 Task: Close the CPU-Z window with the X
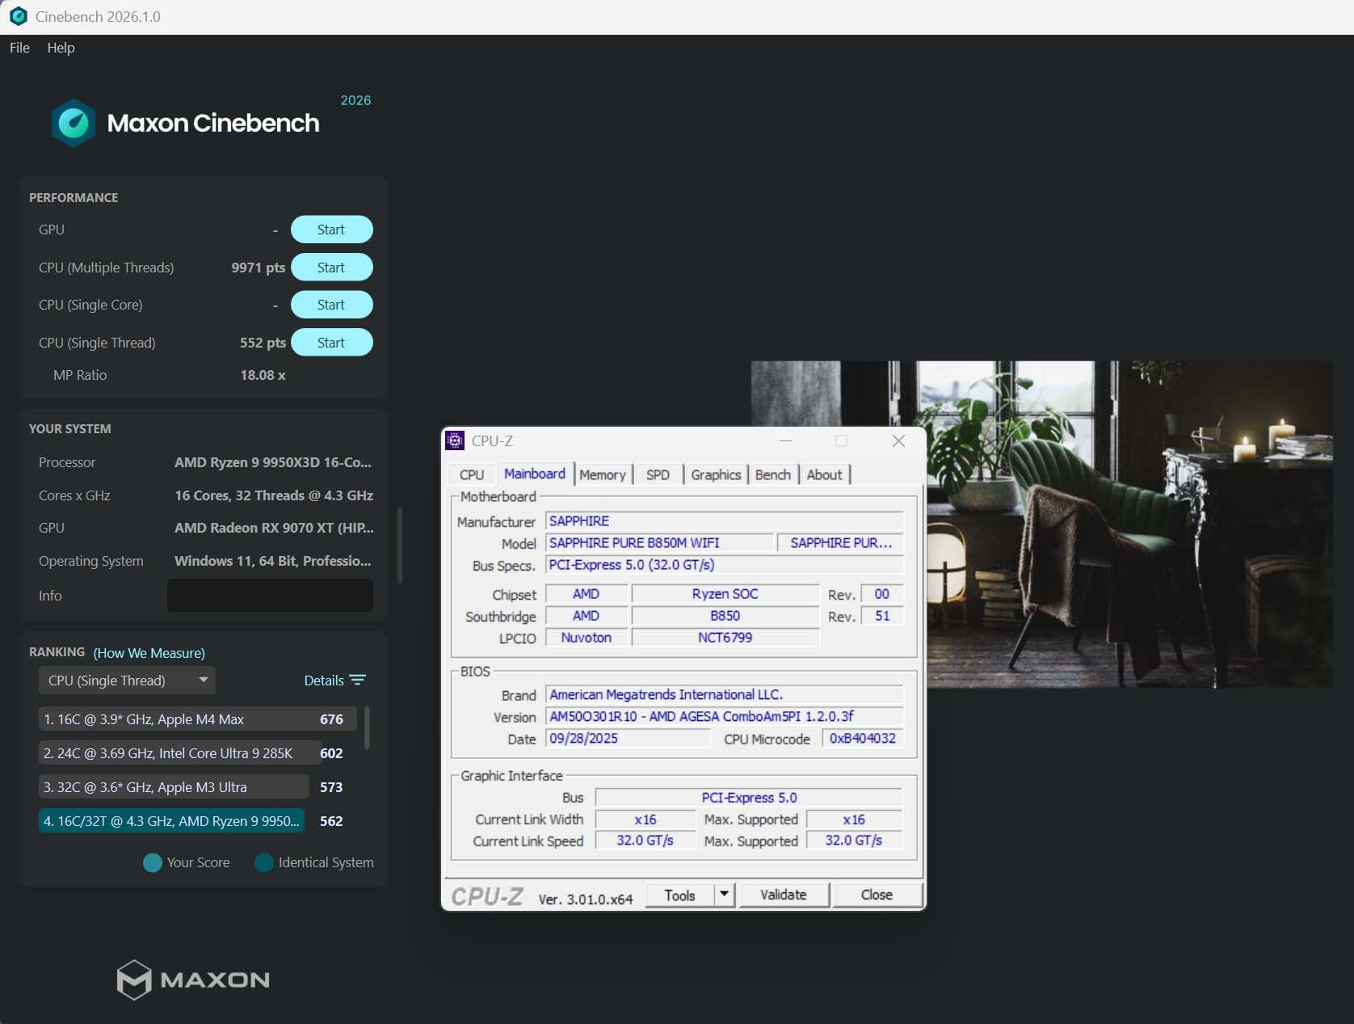click(x=898, y=440)
